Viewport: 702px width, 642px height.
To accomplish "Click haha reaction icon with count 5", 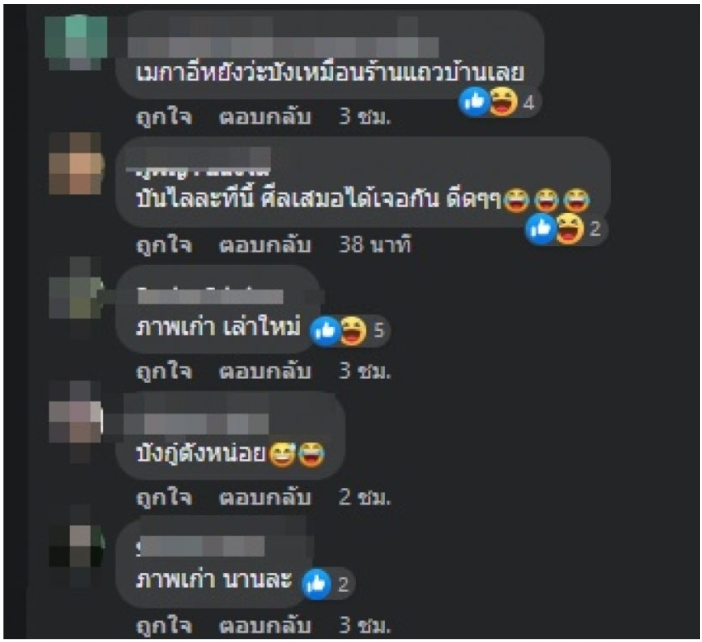I will (x=353, y=331).
